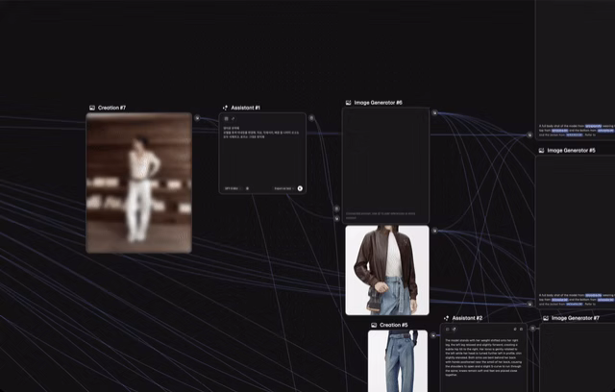Click the empty preview area of Image Generator #5
This screenshot has width=615, height=392.
click(x=576, y=224)
